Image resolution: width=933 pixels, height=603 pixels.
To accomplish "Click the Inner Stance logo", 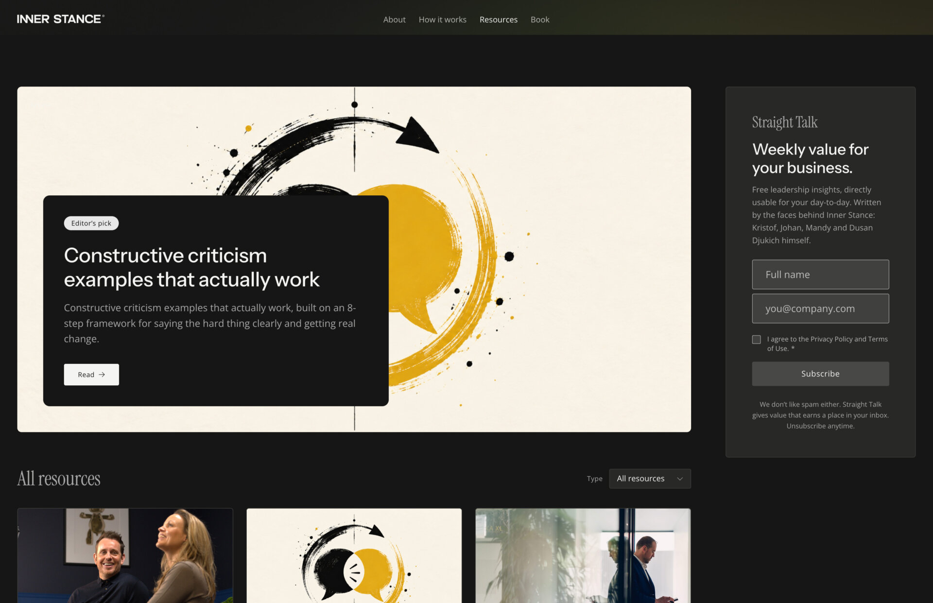I will point(60,19).
